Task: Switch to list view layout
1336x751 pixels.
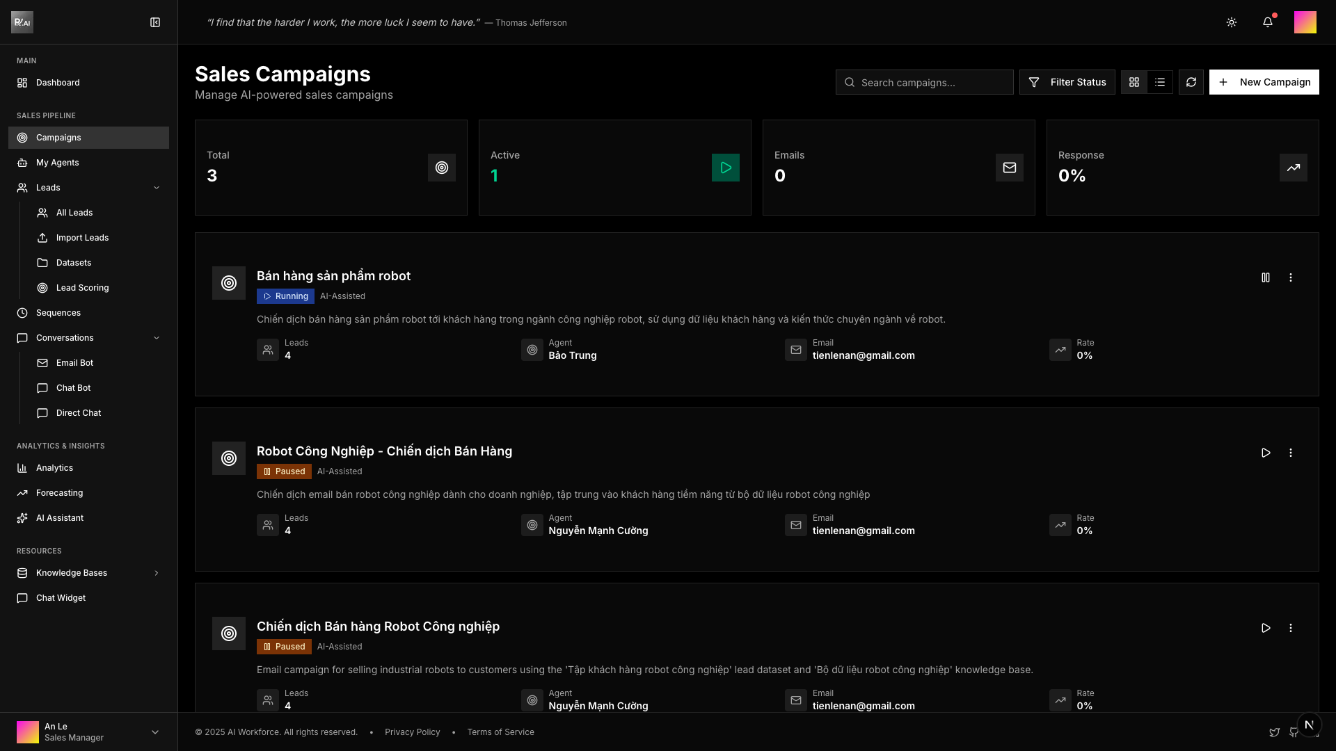Action: coord(1160,82)
